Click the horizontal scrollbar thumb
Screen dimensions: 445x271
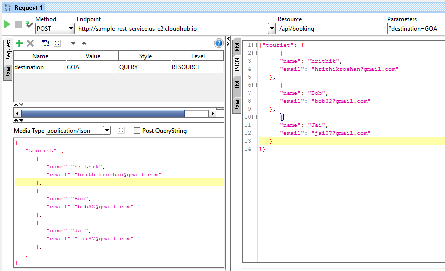tap(103, 114)
